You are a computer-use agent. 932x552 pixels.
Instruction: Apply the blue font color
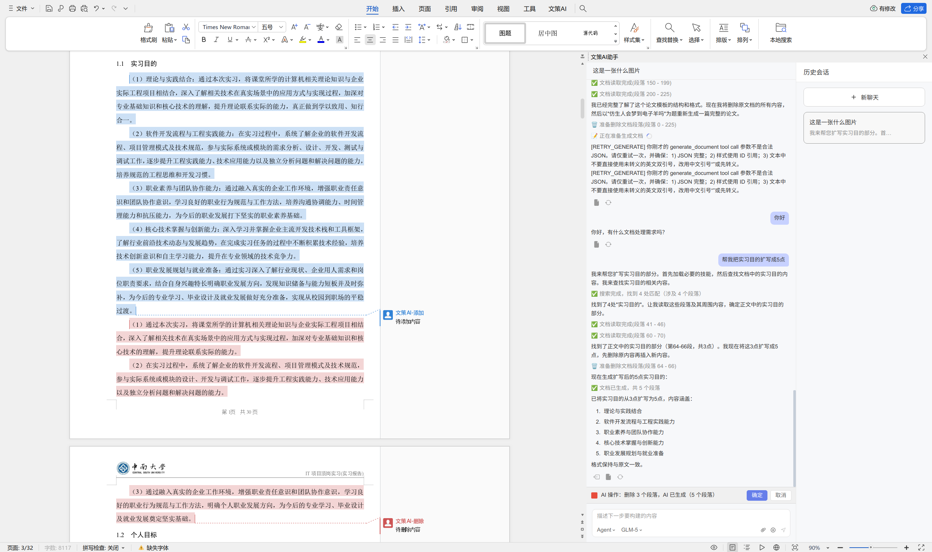click(x=321, y=40)
